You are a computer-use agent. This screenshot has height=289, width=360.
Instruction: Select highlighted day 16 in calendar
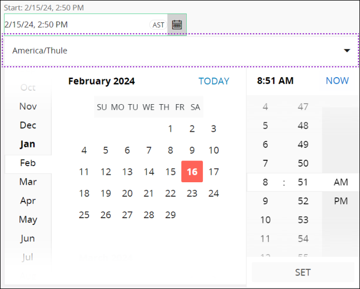point(192,172)
